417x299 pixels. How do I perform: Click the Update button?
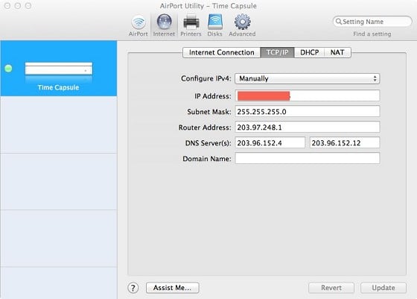383,288
